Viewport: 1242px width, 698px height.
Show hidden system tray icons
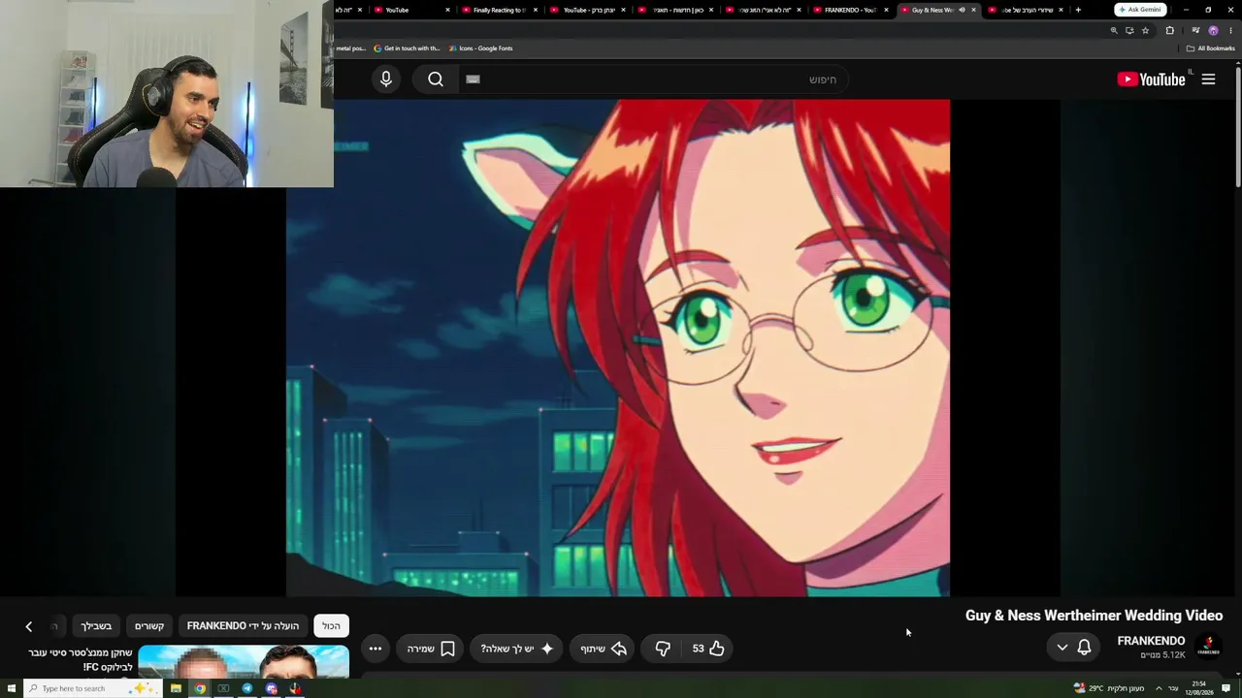pos(1159,688)
